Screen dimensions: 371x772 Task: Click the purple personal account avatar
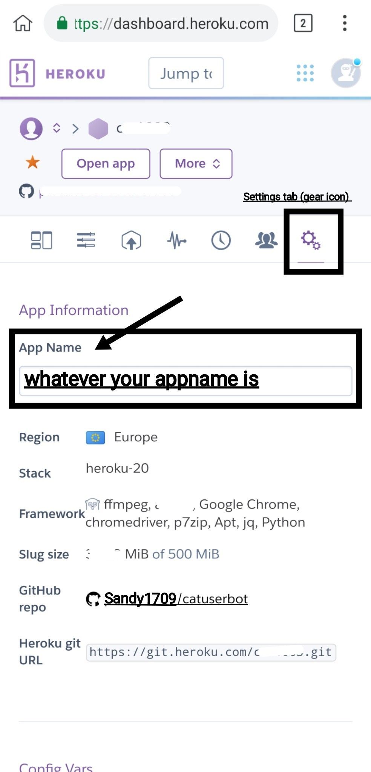31,129
